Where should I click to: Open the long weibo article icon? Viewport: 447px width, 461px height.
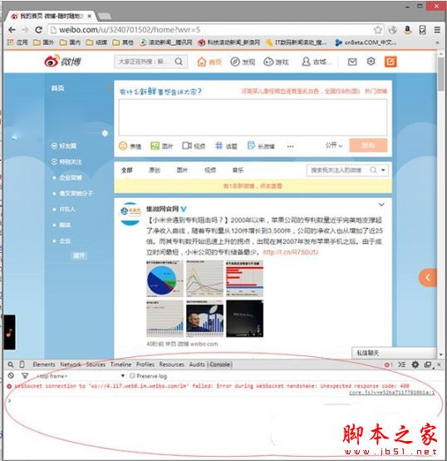(x=251, y=146)
